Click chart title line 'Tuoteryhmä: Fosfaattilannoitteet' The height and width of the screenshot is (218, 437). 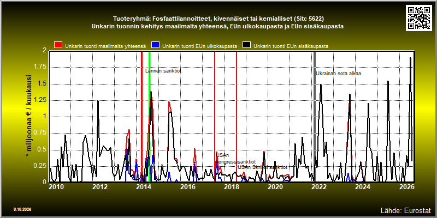coord(218,19)
